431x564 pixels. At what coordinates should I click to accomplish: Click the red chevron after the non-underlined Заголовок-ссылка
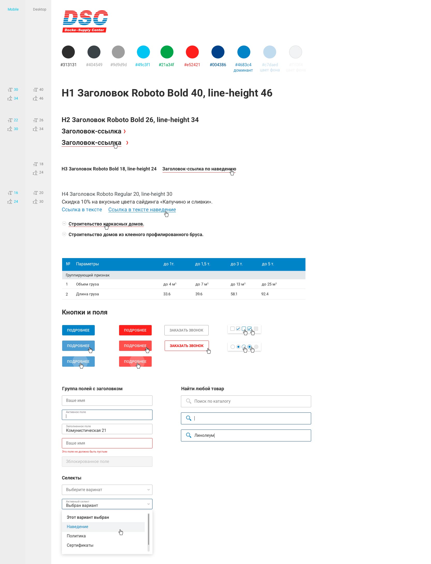tap(125, 131)
